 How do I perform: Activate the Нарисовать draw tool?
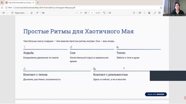pyautogui.click(x=18, y=13)
